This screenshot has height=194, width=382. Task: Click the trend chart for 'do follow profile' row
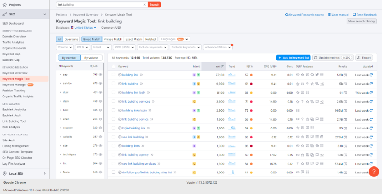232,172
